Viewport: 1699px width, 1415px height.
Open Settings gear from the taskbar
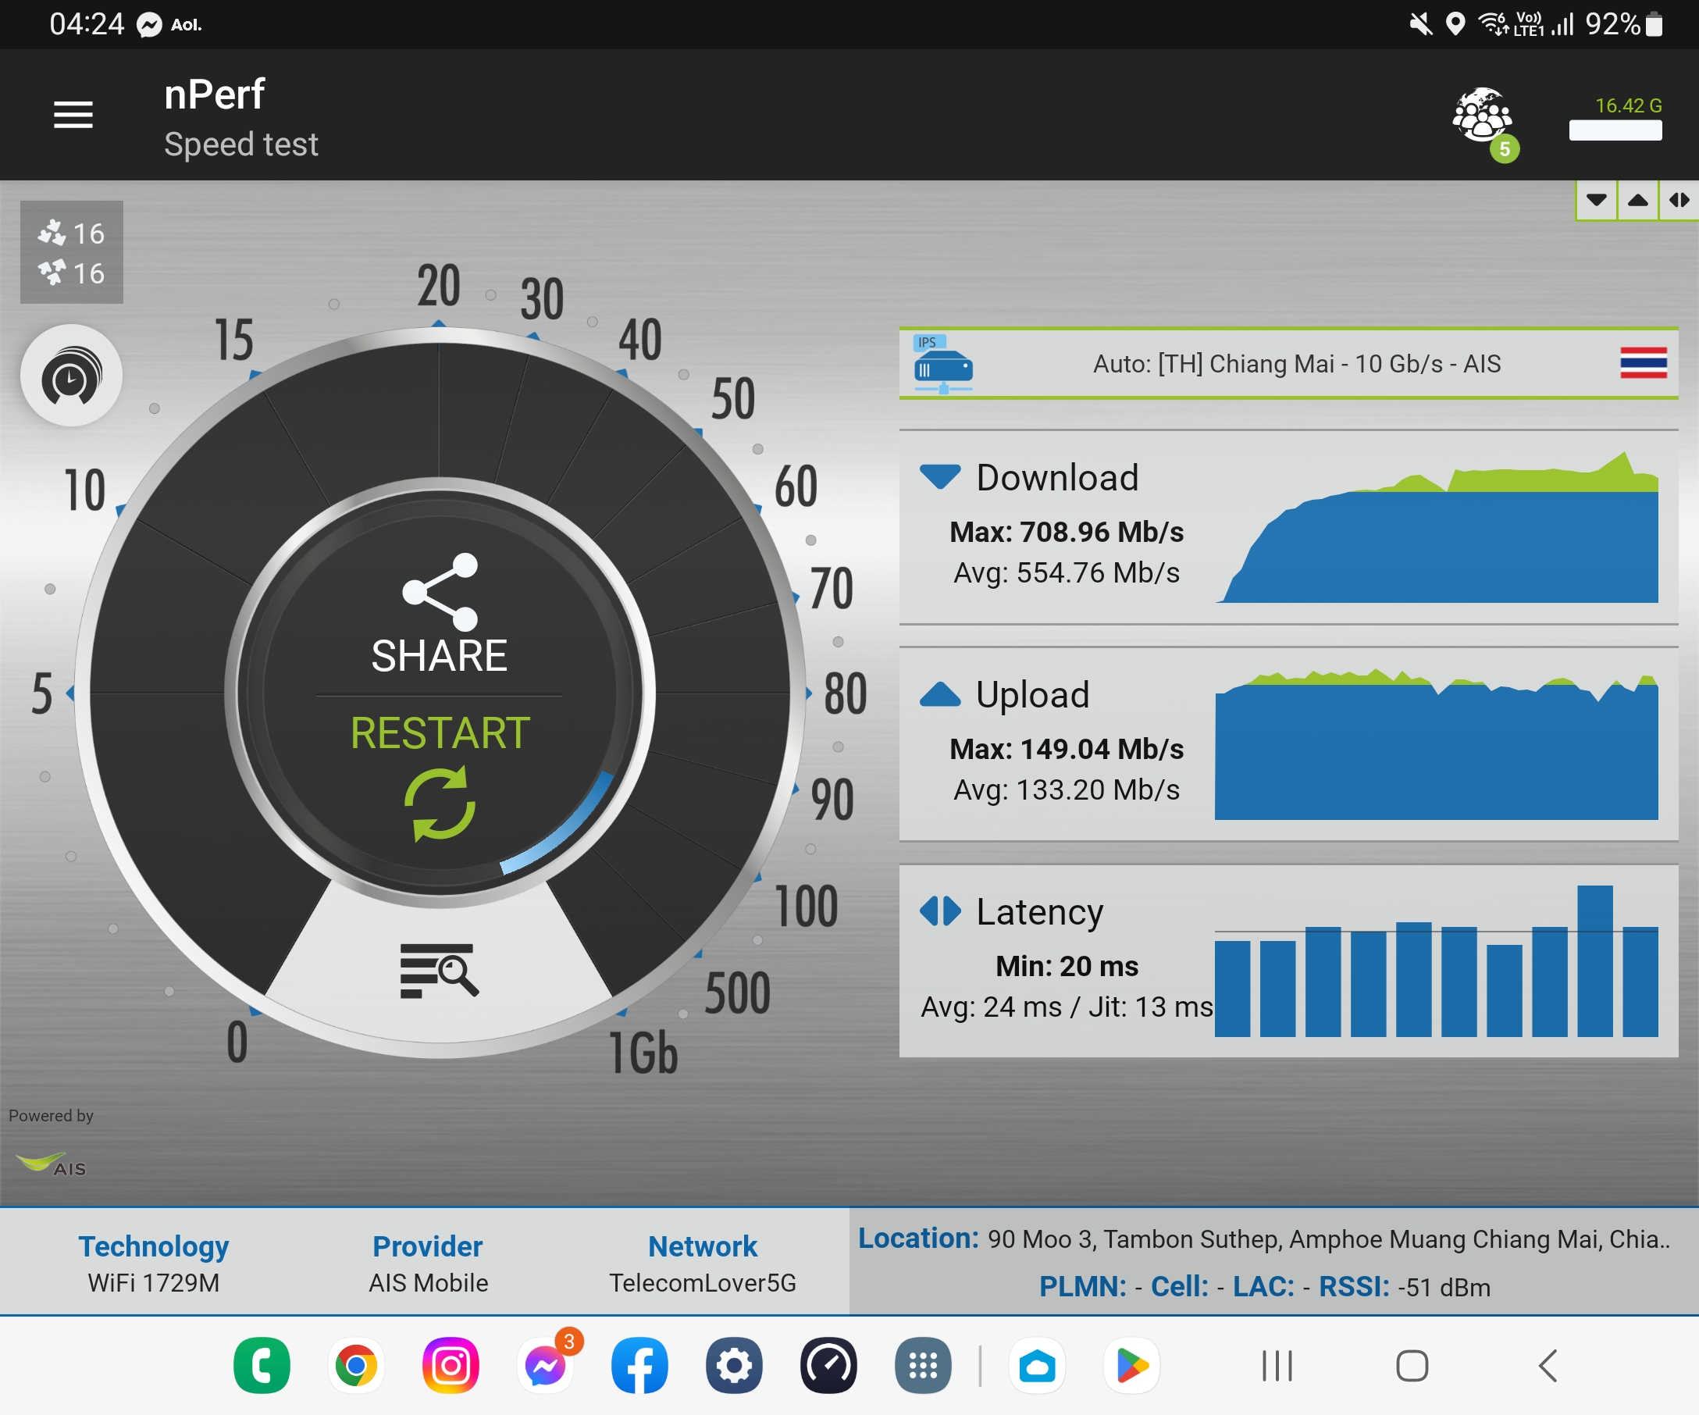point(734,1366)
